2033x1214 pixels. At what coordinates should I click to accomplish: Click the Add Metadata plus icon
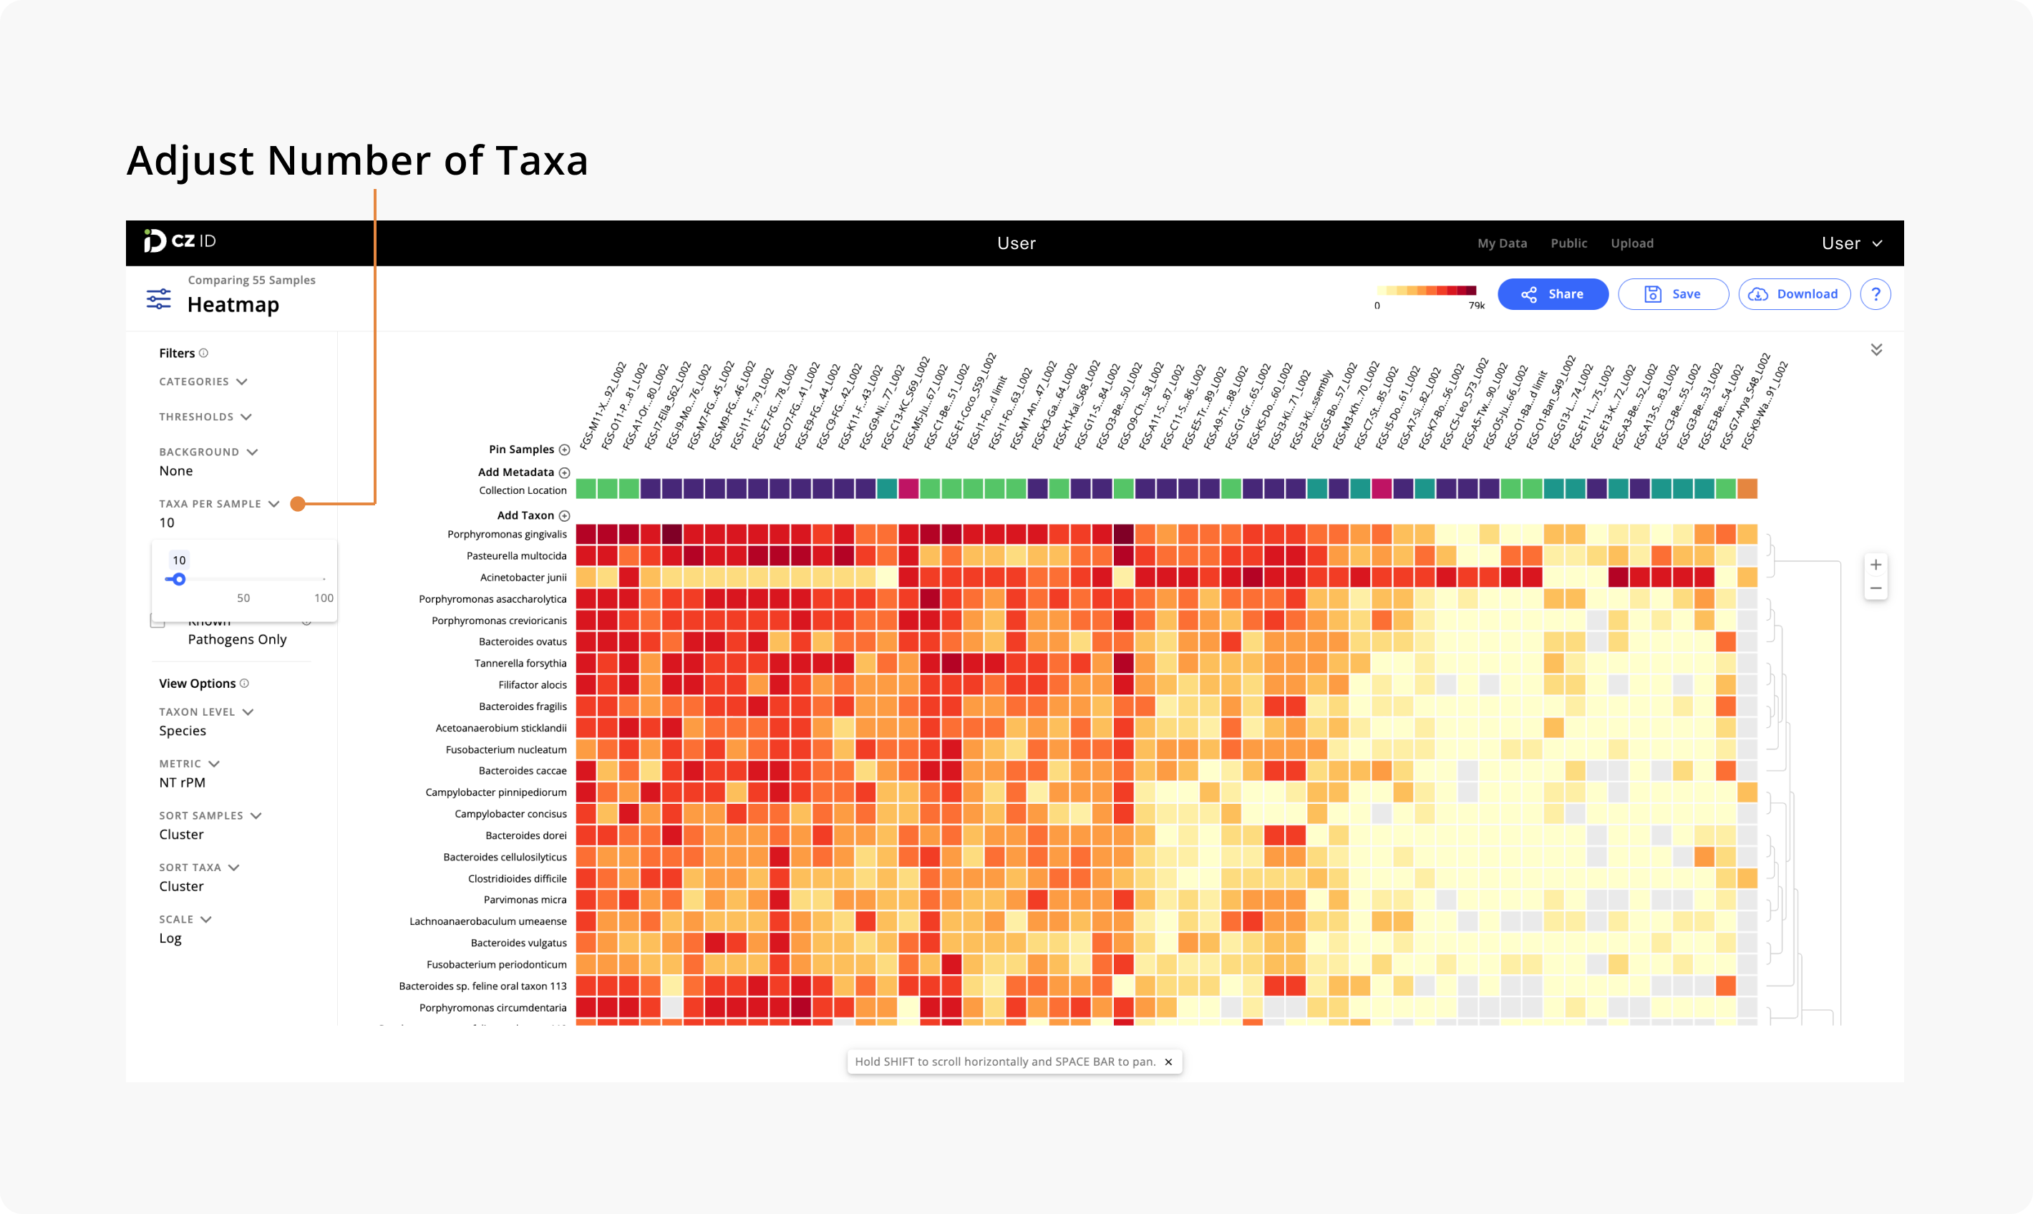pyautogui.click(x=566, y=472)
